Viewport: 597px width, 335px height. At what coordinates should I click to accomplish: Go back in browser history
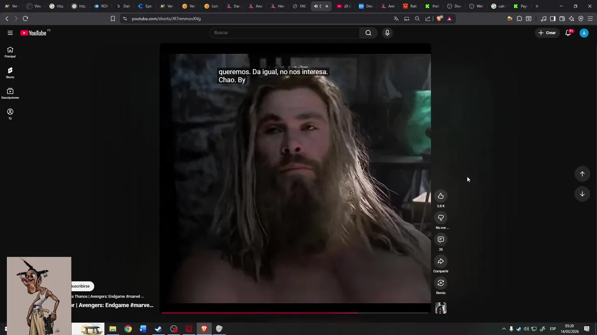pyautogui.click(x=7, y=19)
